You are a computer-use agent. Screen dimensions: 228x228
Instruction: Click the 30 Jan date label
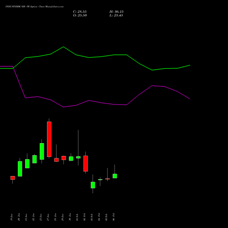tap(70, 217)
